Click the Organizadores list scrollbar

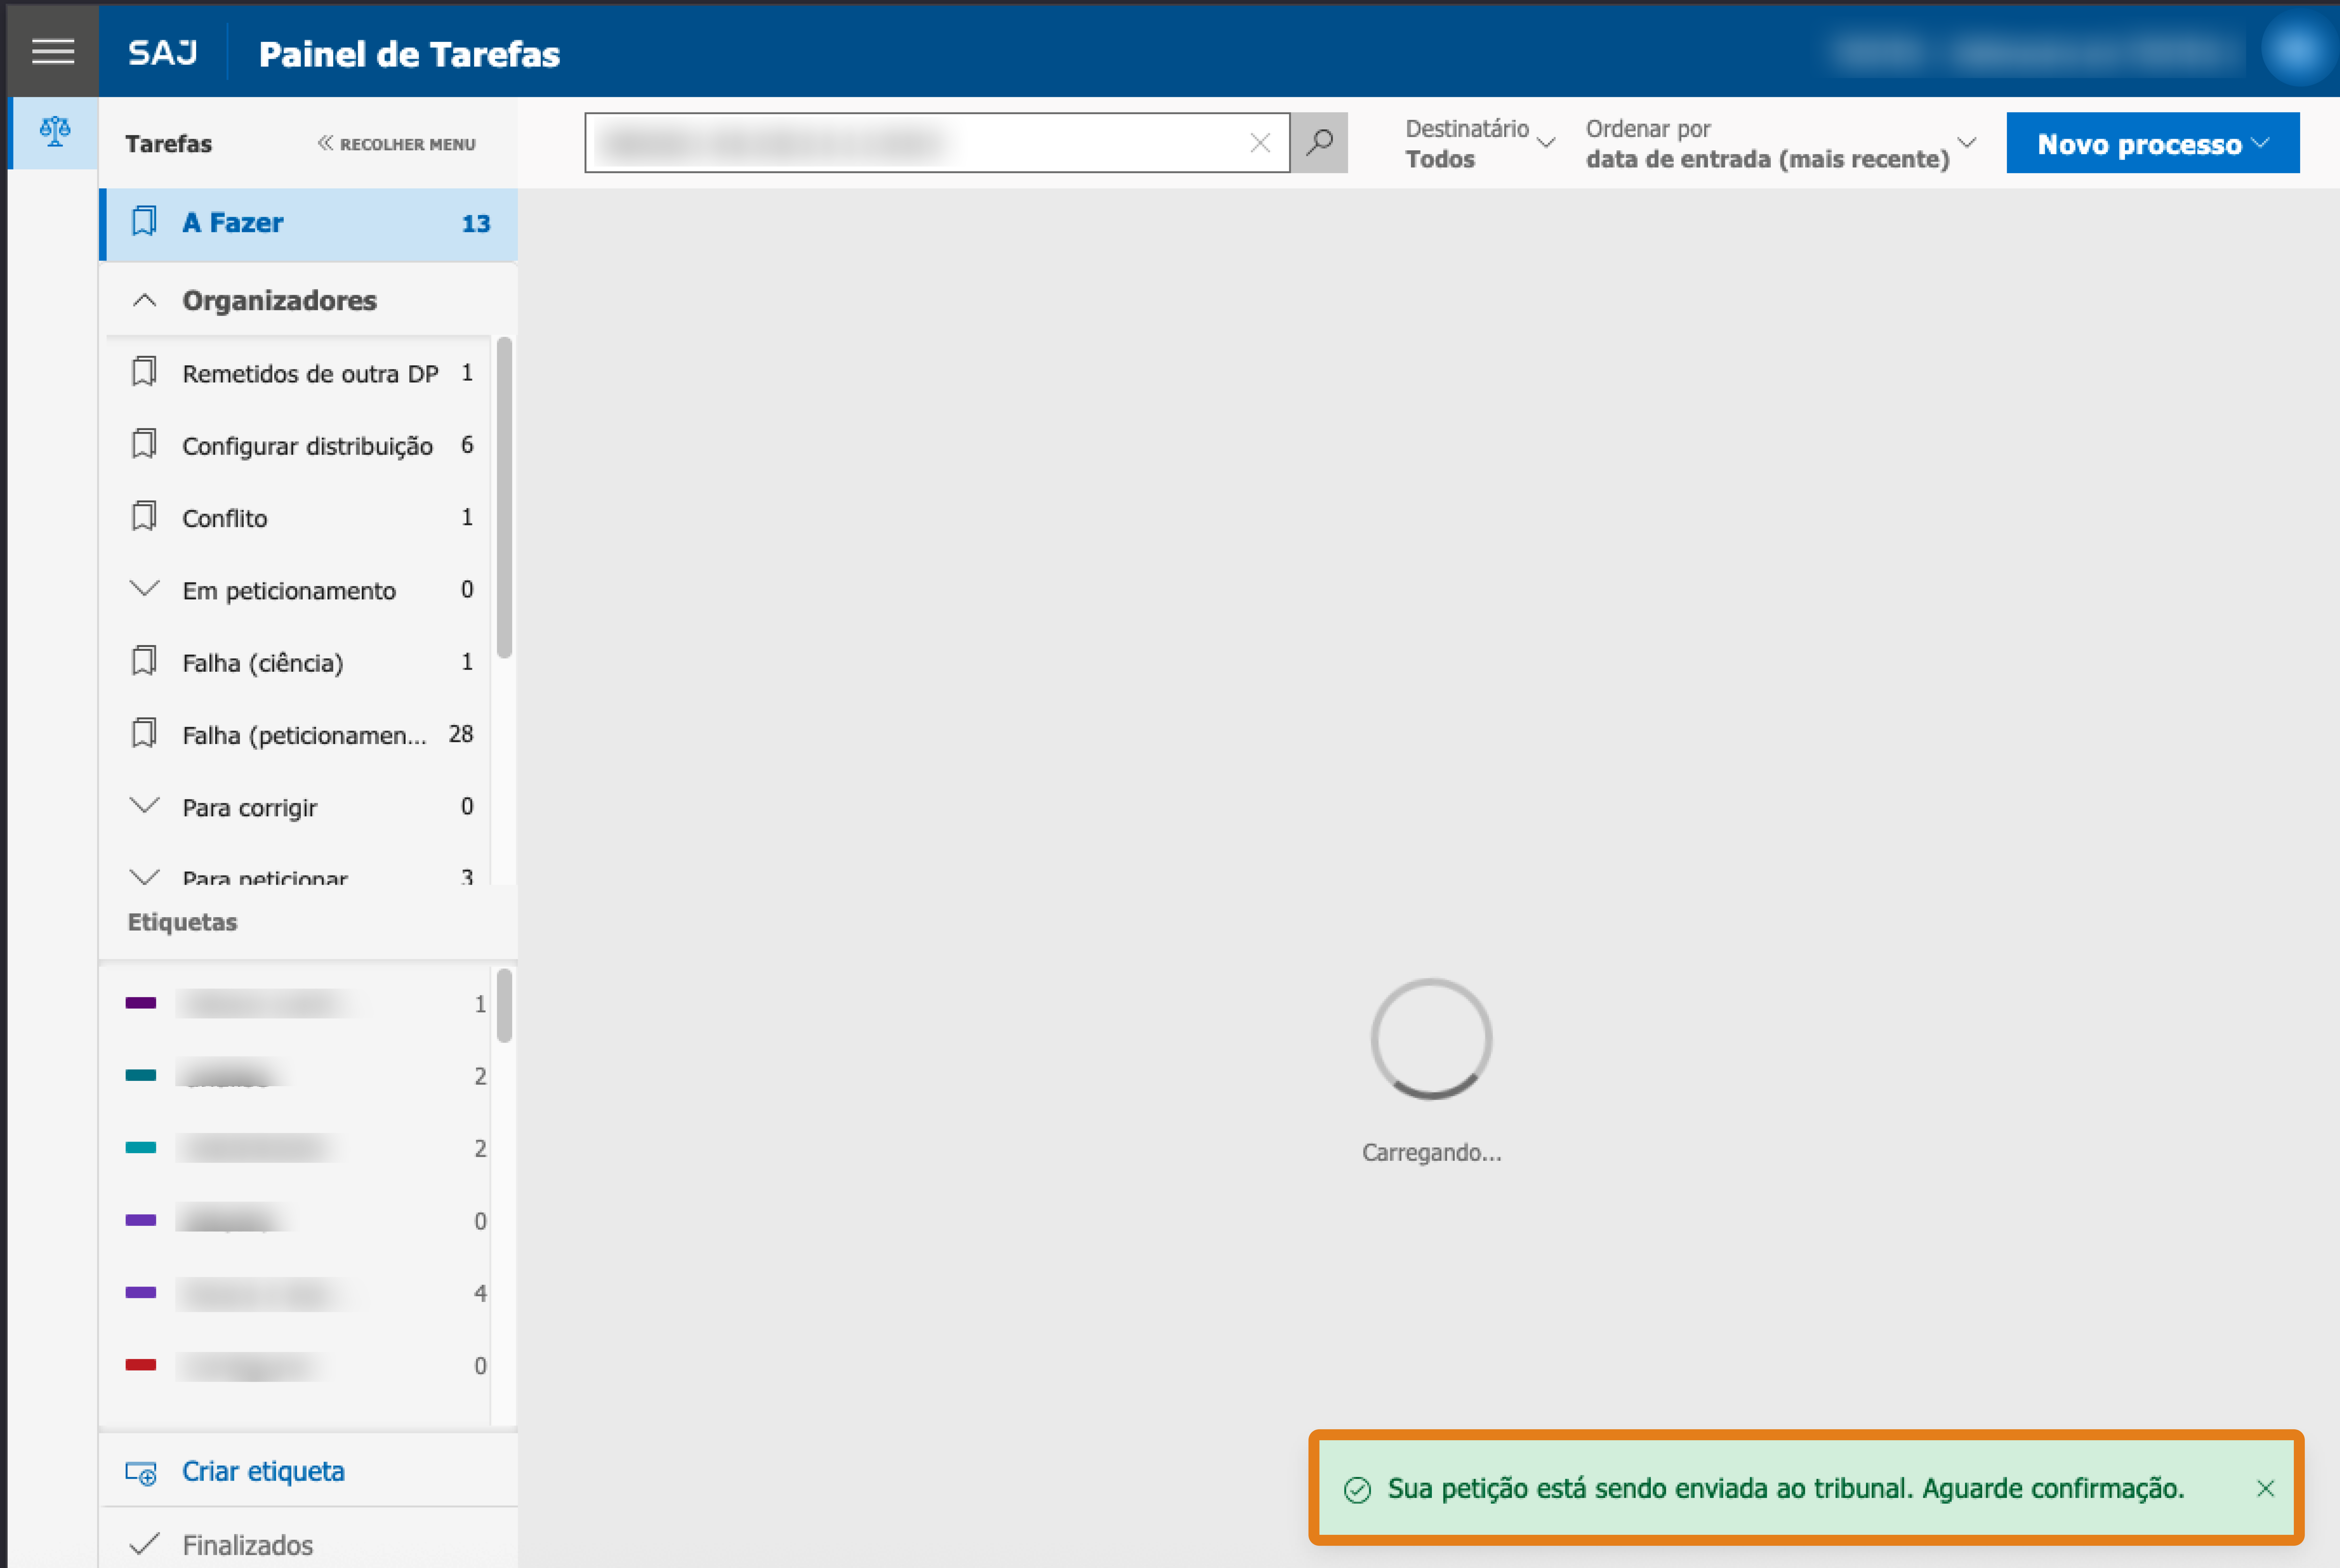[504, 498]
